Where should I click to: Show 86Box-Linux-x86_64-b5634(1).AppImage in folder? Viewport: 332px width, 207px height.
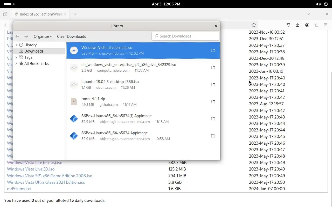coord(213,119)
